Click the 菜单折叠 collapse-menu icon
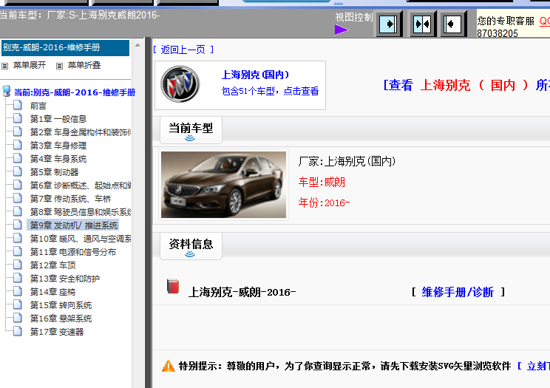Screen dimensions: 550x388 point(60,66)
